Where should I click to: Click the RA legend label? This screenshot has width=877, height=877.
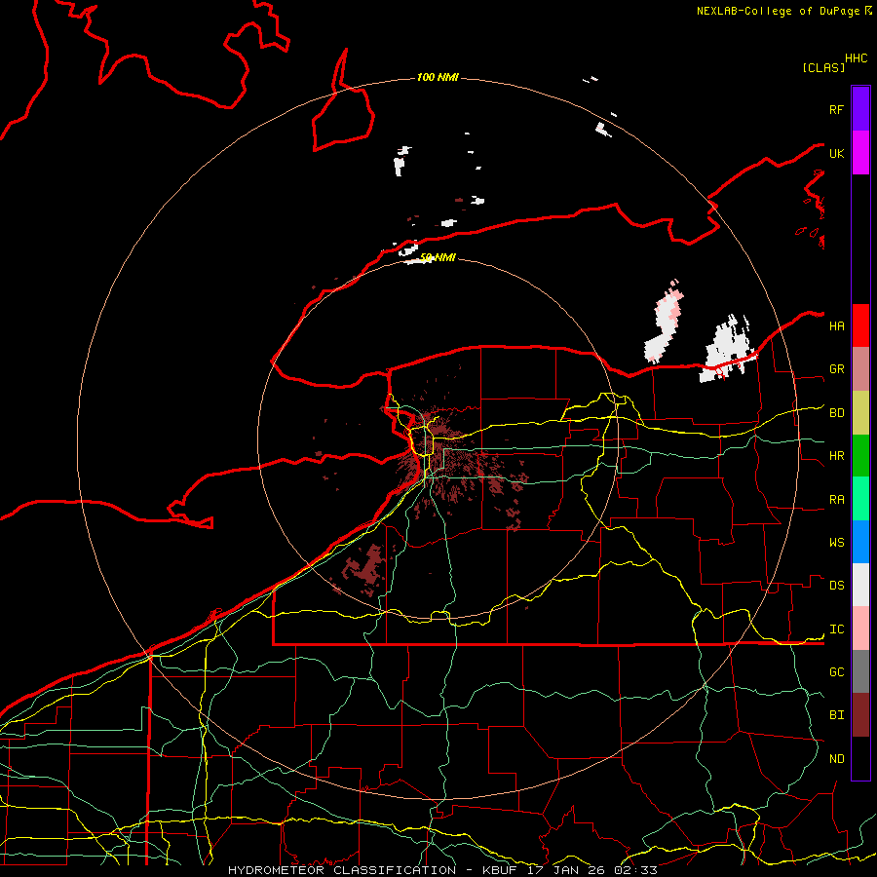(836, 500)
